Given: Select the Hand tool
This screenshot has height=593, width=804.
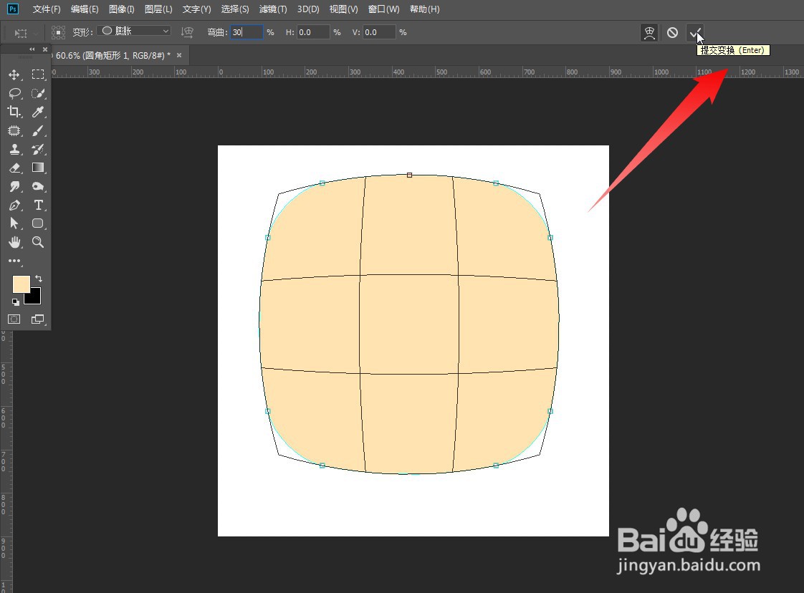Looking at the screenshot, I should pos(14,242).
